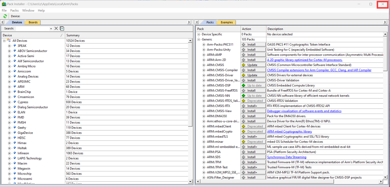The width and height of the screenshot is (390, 187).
Task: Expand the Holtek device node
Action: [x=9, y=148]
